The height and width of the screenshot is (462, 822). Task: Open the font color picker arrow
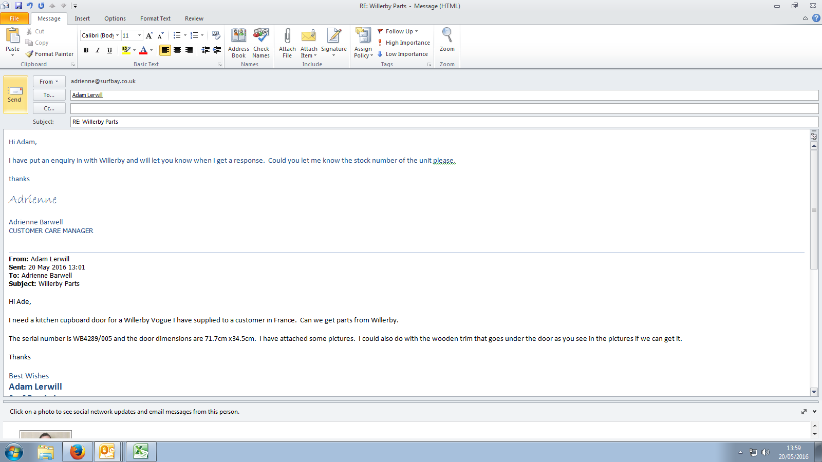[x=151, y=50]
